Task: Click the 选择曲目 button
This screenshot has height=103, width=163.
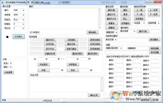Action: click(x=140, y=19)
